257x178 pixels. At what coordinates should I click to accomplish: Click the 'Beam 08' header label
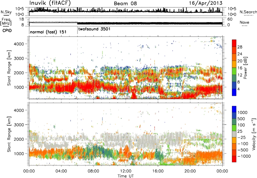(x=125, y=4)
